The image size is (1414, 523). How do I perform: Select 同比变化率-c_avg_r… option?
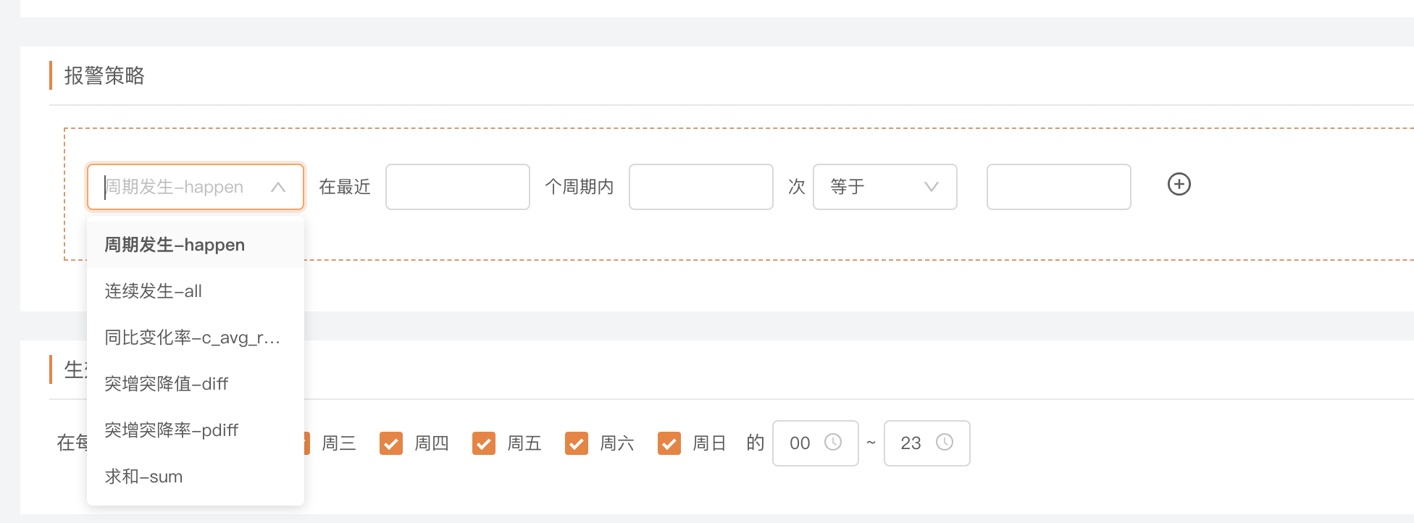[192, 338]
